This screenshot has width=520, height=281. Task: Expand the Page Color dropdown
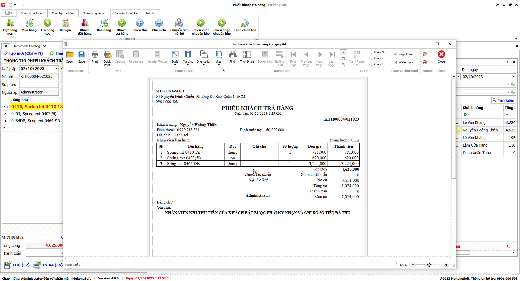(405, 54)
